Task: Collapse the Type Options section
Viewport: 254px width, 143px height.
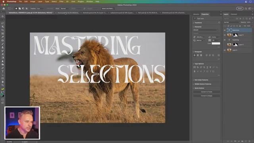Action: pyautogui.click(x=193, y=64)
